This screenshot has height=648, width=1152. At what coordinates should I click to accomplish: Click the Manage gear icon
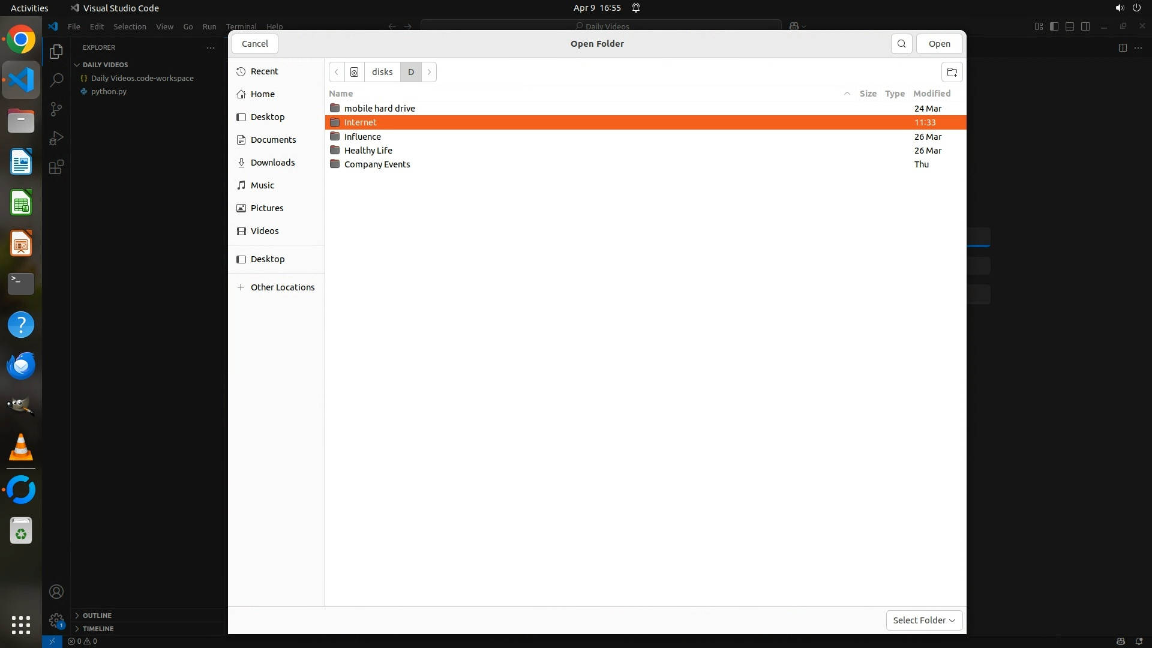[56, 620]
